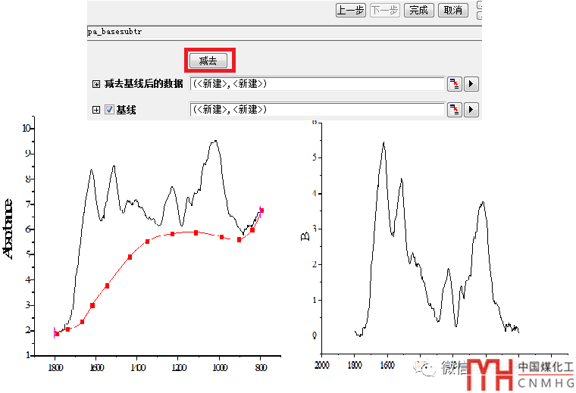The width and height of the screenshot is (576, 393).
Task: Toggle the 基线 checkbox
Action: [109, 109]
